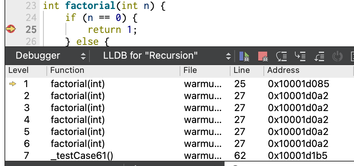Click address 0x10001d1b5
Screen dimensions: 354x166
297,156
